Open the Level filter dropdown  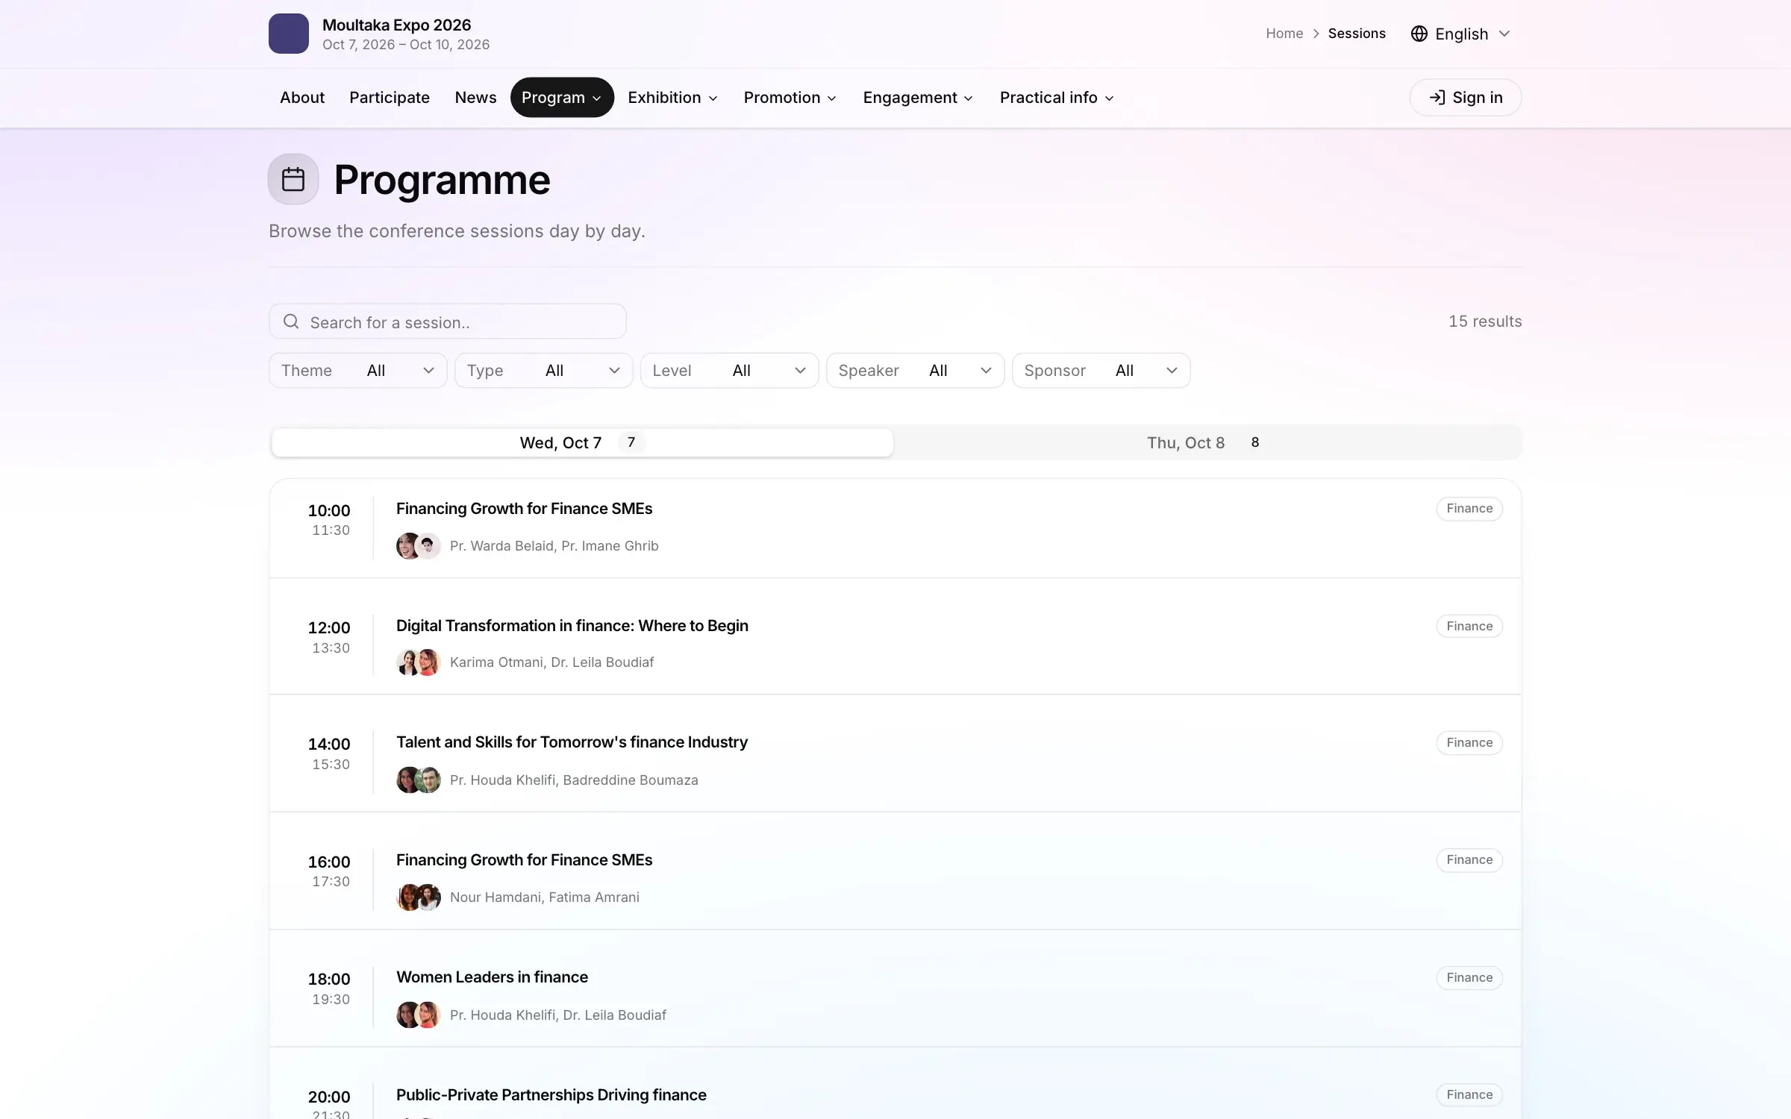[x=730, y=370]
